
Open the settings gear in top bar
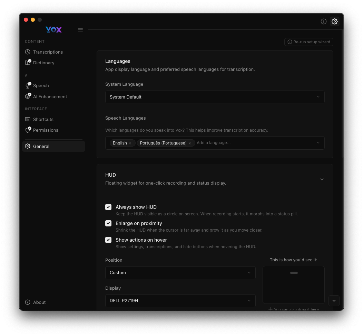tap(335, 21)
